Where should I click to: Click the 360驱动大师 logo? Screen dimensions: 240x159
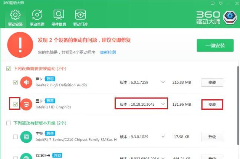[x=216, y=17]
